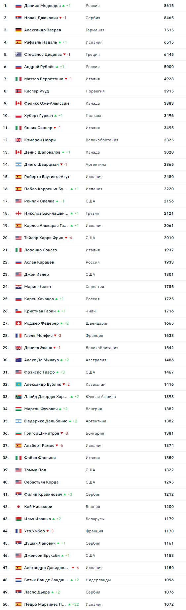Open Феликс Оже-Альяссим player page
Screen dimensions: 186x610
click(47, 103)
